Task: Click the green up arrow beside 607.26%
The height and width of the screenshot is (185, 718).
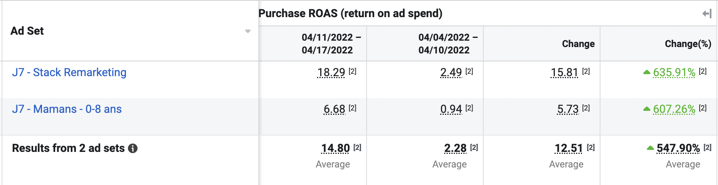Action: [647, 109]
